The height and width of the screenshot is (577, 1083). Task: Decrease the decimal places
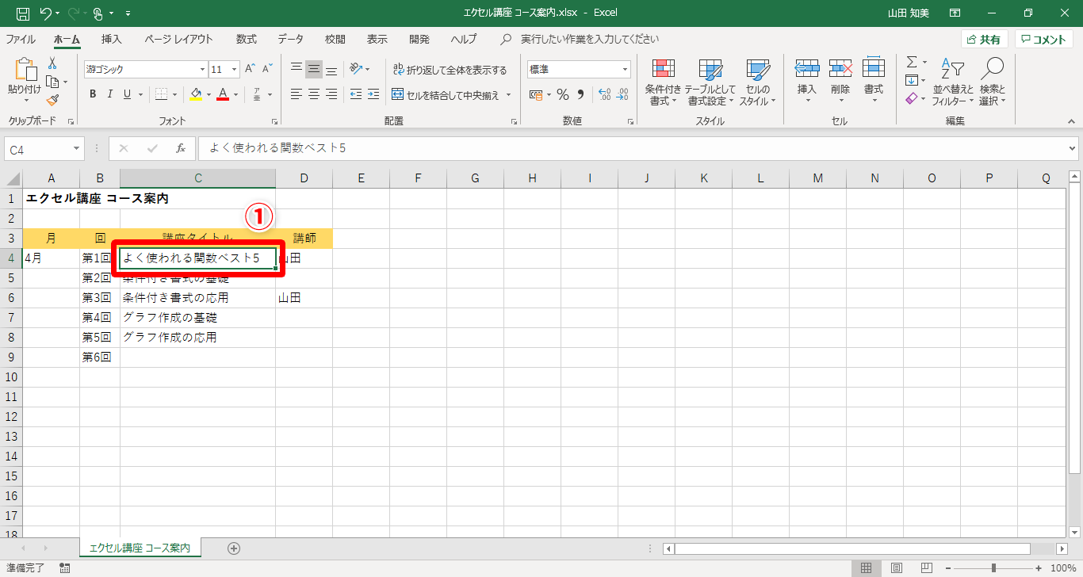[x=622, y=94]
